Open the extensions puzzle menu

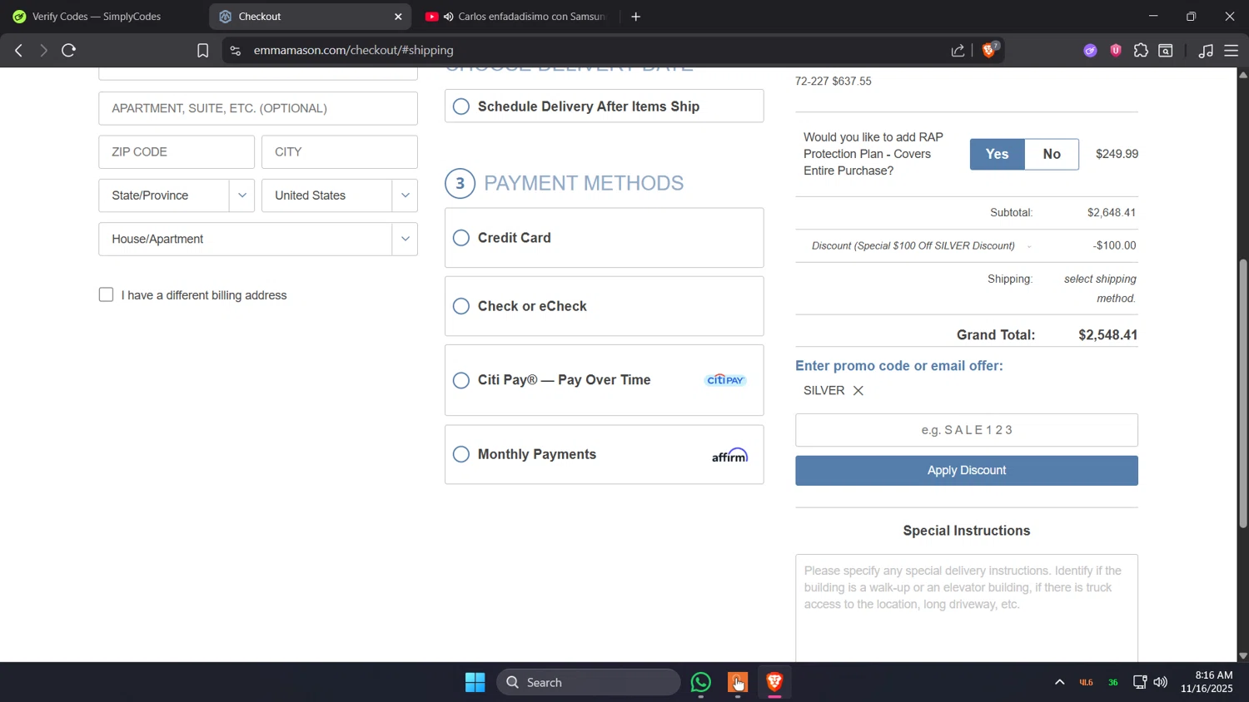point(1141,51)
